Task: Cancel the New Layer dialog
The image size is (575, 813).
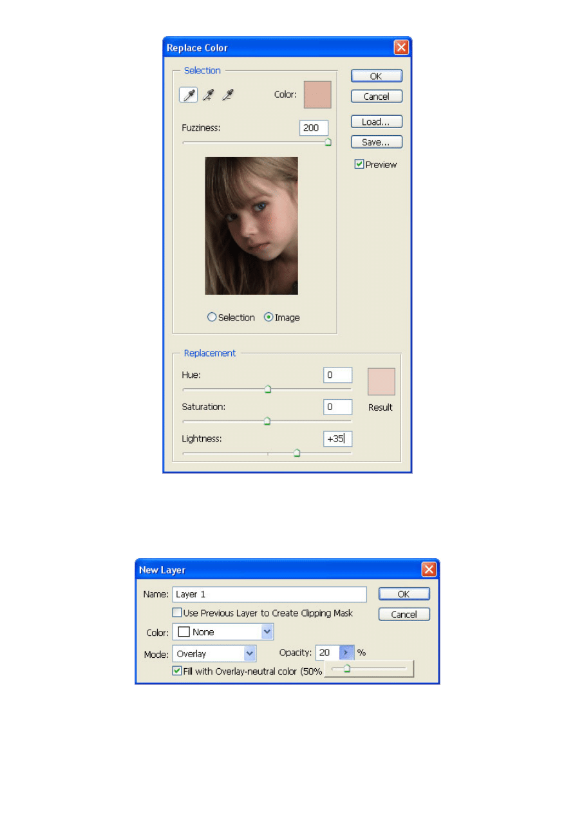Action: coord(404,614)
